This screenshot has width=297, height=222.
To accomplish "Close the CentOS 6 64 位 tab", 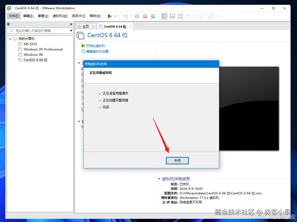I will (x=130, y=27).
